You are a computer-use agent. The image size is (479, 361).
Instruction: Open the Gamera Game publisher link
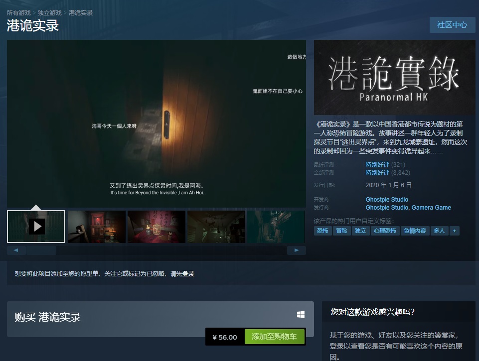[x=431, y=208]
